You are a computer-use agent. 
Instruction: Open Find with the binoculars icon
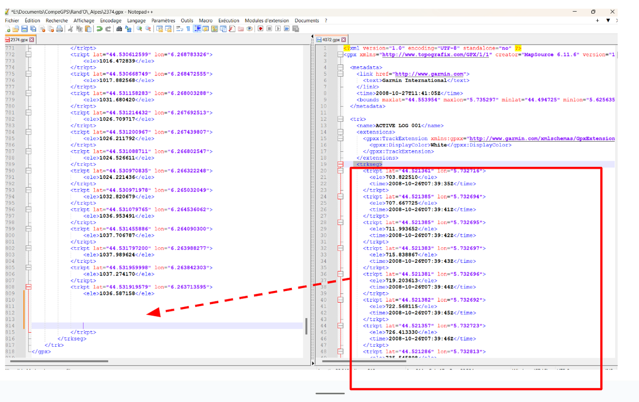pos(119,29)
